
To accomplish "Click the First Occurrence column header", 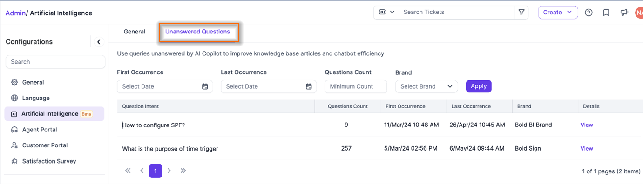I will tap(406, 106).
